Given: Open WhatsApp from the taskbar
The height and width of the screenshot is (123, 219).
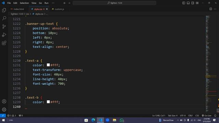Looking at the screenshot, I should 122,120.
